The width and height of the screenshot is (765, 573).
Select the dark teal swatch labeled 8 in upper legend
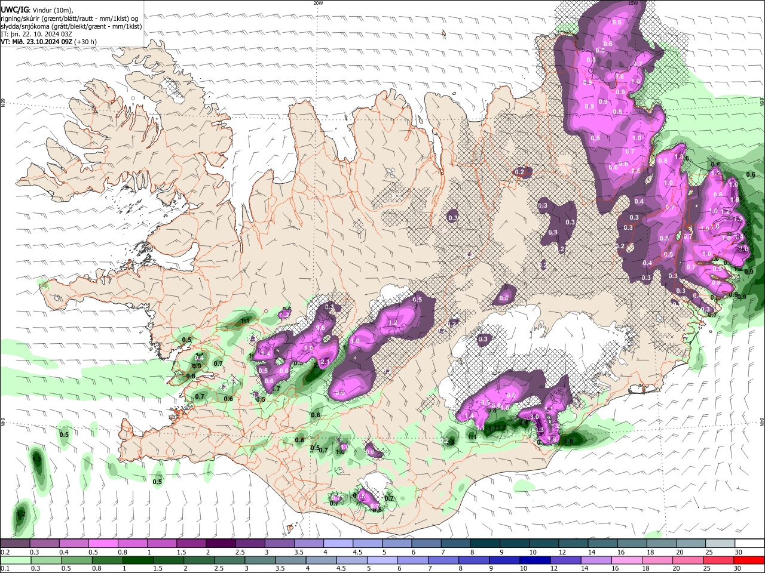tap(485, 544)
